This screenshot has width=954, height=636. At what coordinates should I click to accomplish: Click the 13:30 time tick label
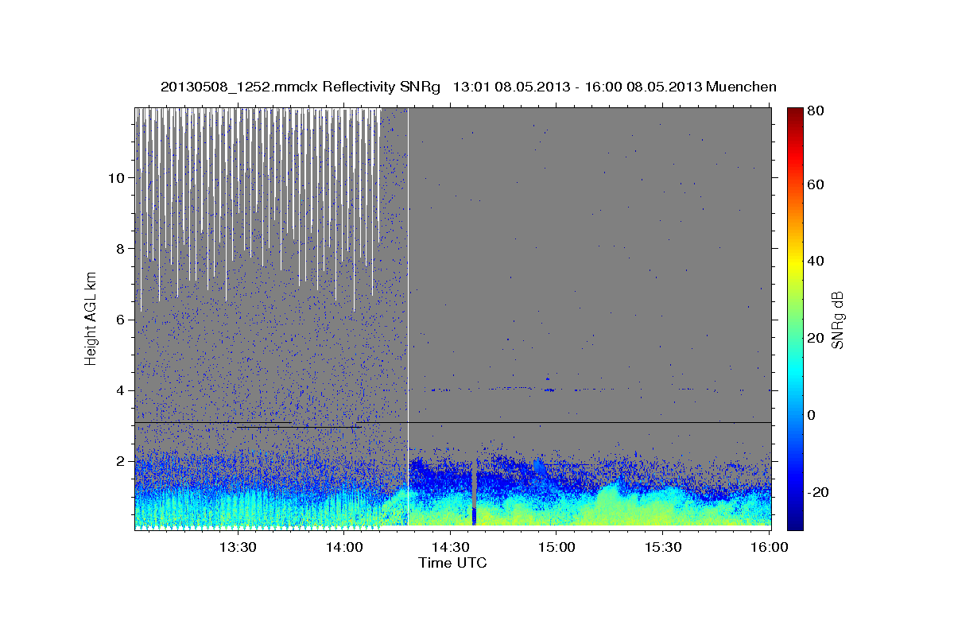(238, 547)
